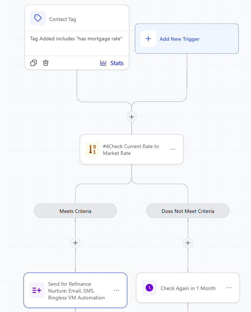Click the plus node below the trigger
This screenshot has width=251, height=312.
click(x=131, y=117)
